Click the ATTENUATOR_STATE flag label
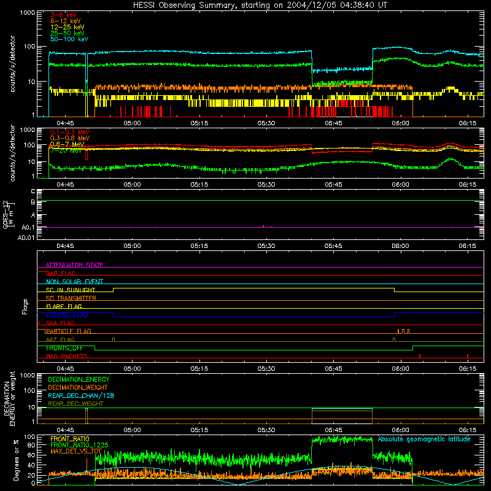The image size is (491, 491). point(74,265)
